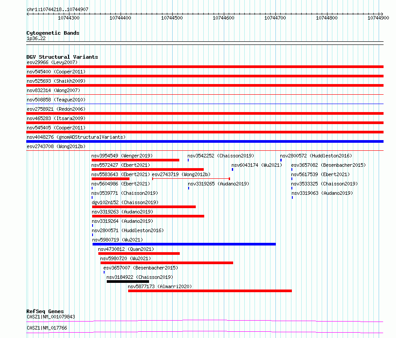Click CASZ1|NM_001079843 gene label
Screen dimensions: 396x338
(51, 317)
